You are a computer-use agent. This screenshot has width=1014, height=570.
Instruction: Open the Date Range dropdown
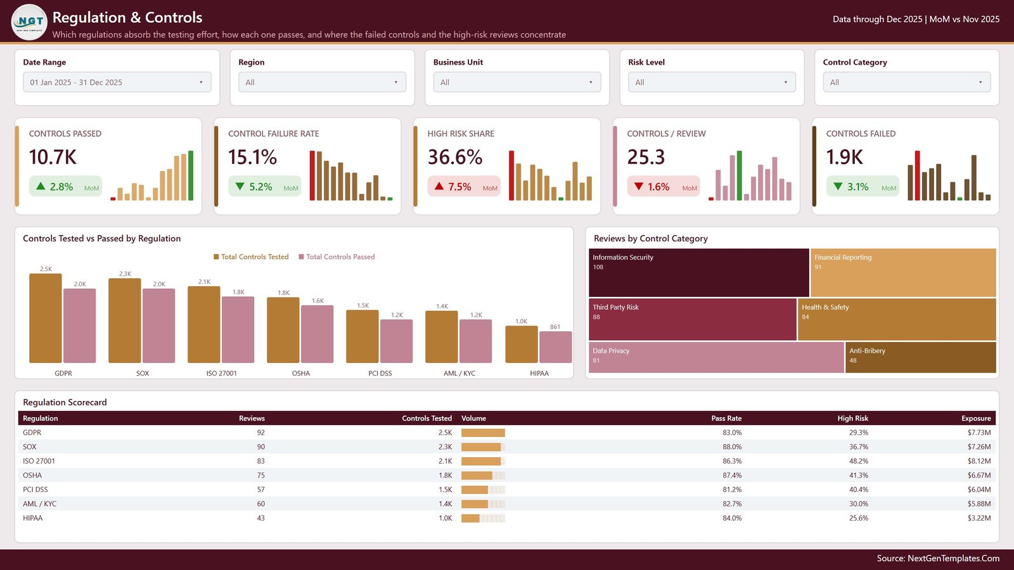[x=117, y=82]
